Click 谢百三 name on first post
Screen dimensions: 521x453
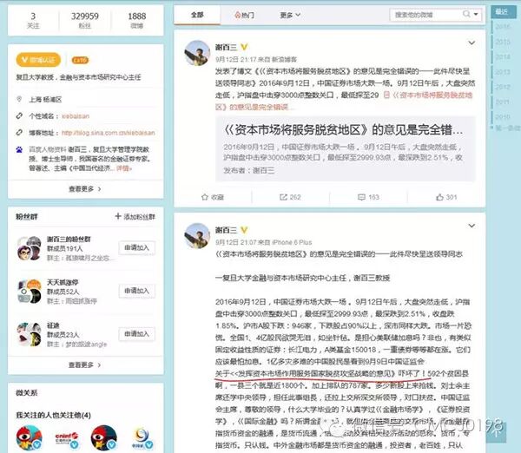click(227, 47)
